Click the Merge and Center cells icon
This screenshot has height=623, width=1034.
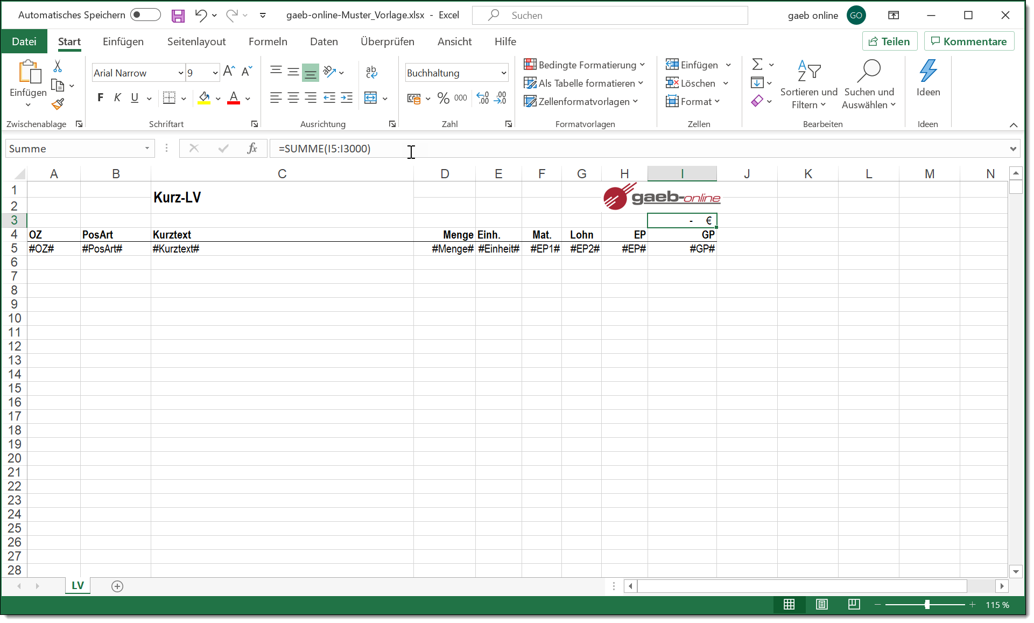370,98
